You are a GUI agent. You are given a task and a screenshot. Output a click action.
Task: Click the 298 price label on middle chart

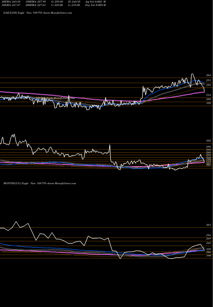tap(208, 147)
